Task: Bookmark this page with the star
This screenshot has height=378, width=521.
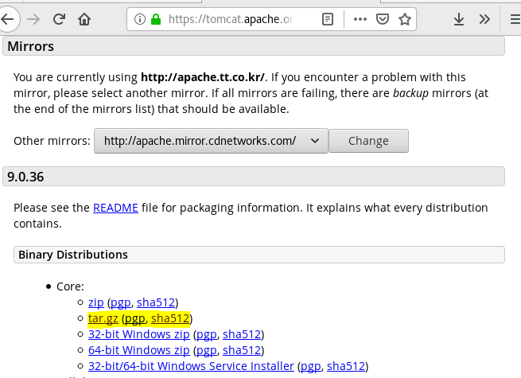Action: coord(405,19)
